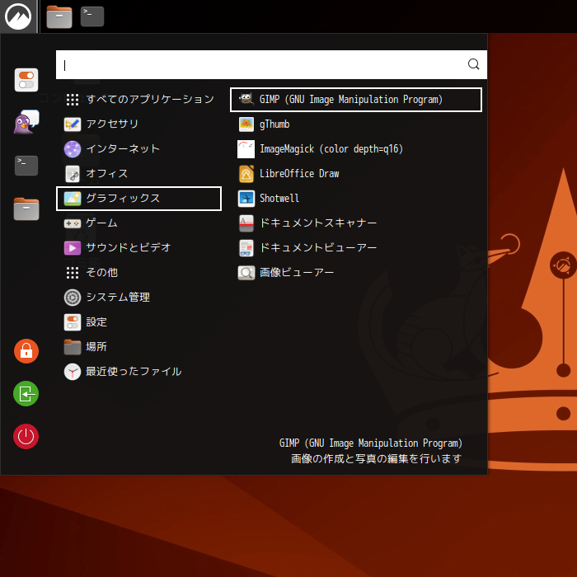577x577 pixels.
Task: Open files folder icon in favorites sidebar
Action: (26, 209)
